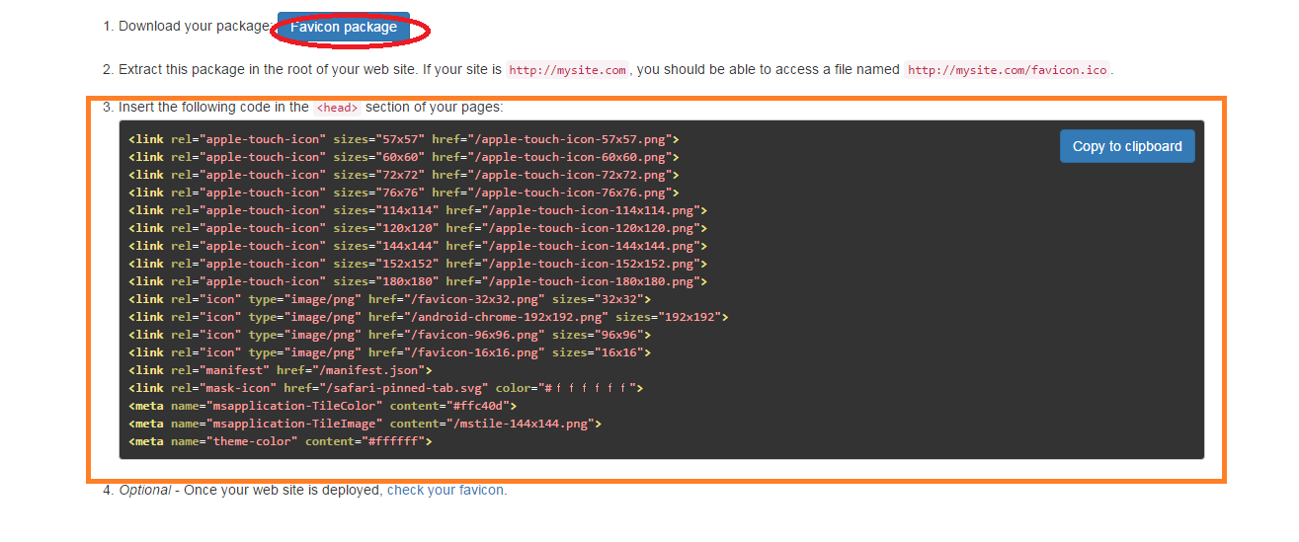Open the check your favicon link
The width and height of the screenshot is (1299, 542).
click(447, 490)
